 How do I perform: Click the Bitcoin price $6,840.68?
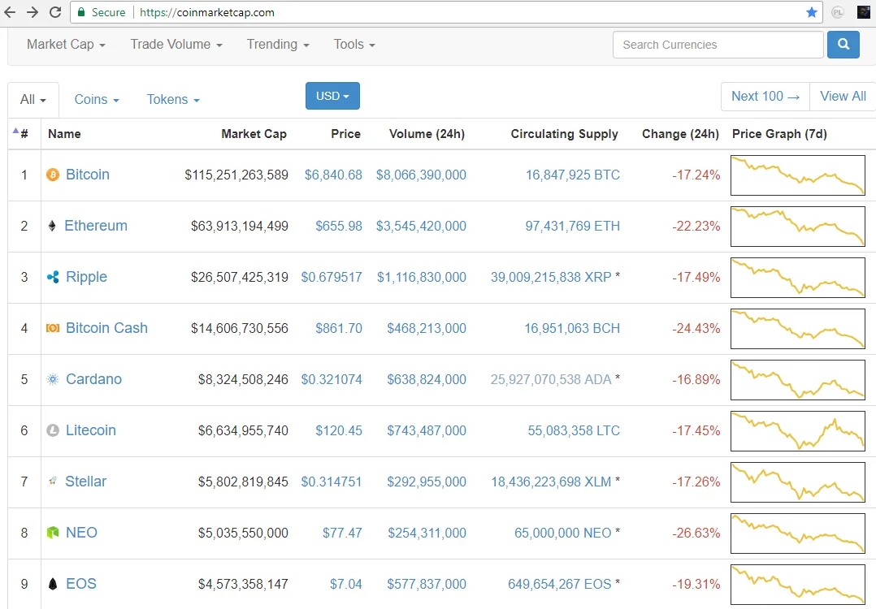tap(333, 175)
